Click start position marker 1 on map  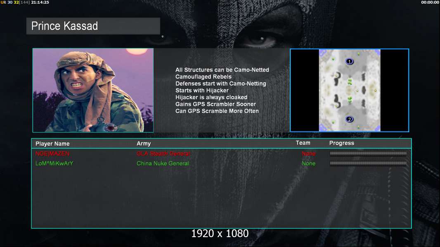click(349, 61)
